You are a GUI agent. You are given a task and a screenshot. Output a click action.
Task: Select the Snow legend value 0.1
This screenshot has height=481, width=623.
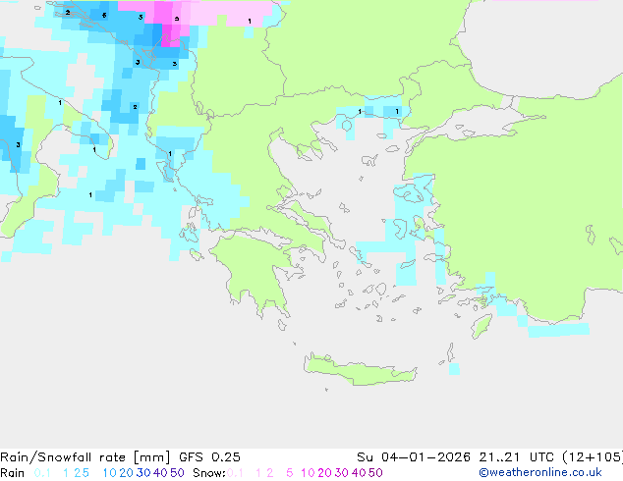pos(235,473)
